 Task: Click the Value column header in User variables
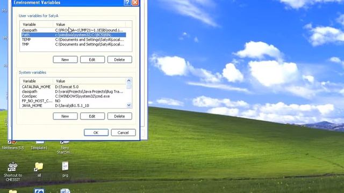pos(89,24)
